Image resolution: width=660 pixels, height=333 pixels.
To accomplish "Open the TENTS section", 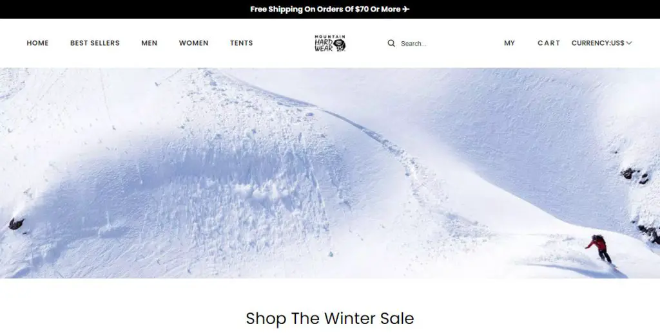I will point(241,43).
